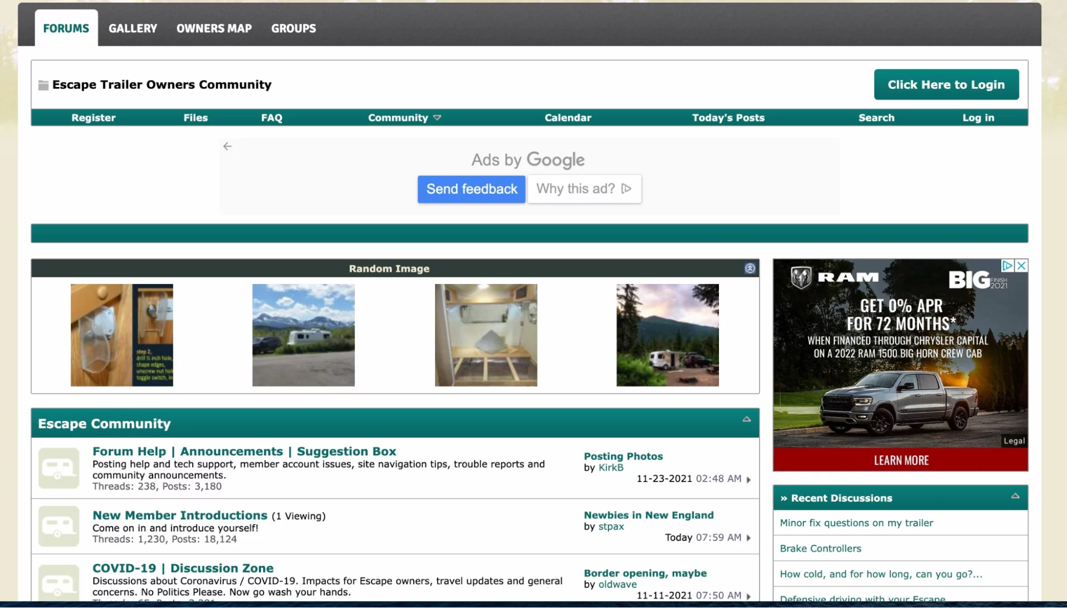Click the Search navigation item

point(876,117)
